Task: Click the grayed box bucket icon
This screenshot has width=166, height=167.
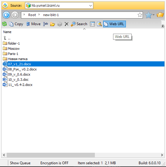Action: [60, 24]
